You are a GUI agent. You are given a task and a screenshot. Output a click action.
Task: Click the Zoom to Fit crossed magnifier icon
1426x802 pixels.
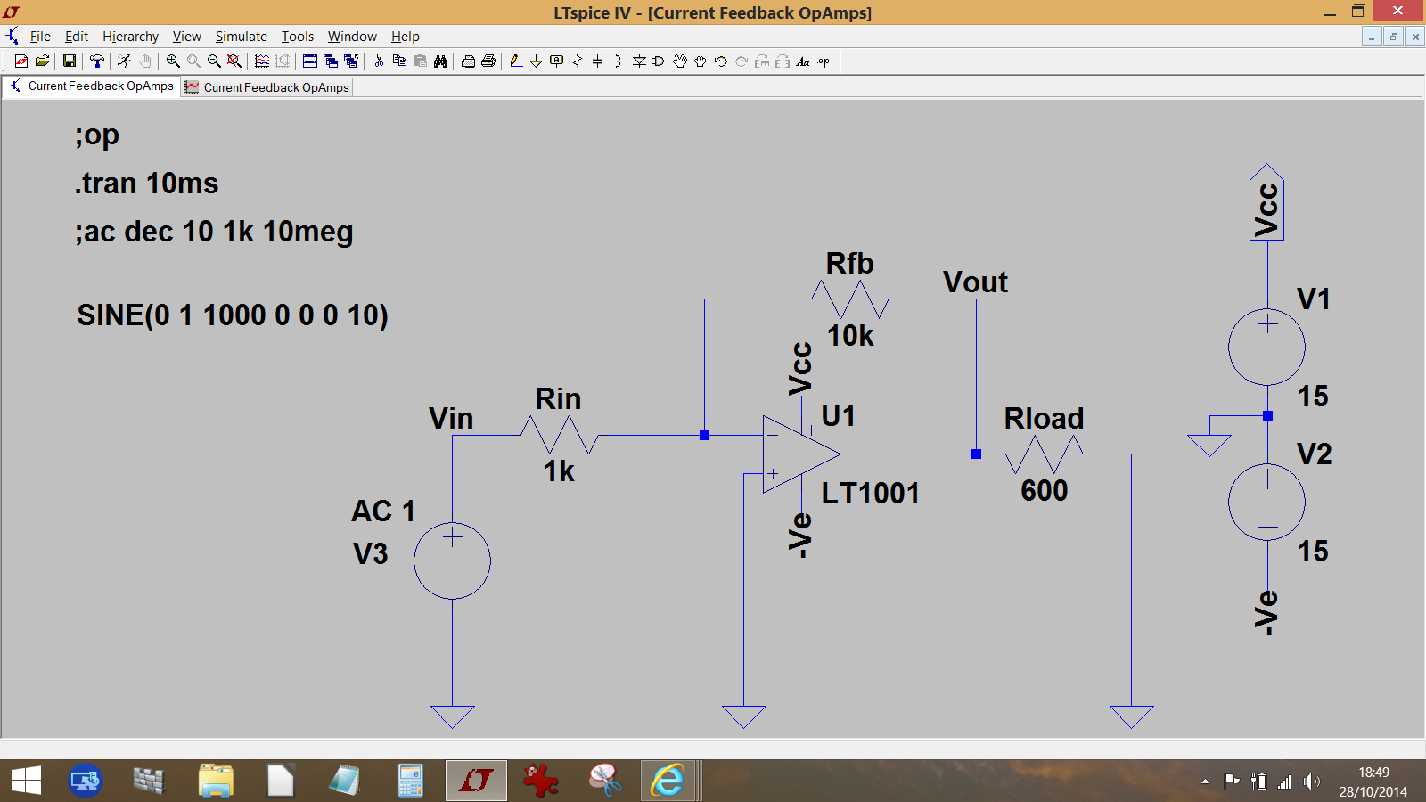[234, 61]
